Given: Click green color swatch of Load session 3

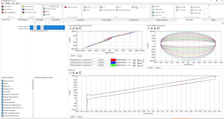Looking at the screenshot, I should coord(113,65).
